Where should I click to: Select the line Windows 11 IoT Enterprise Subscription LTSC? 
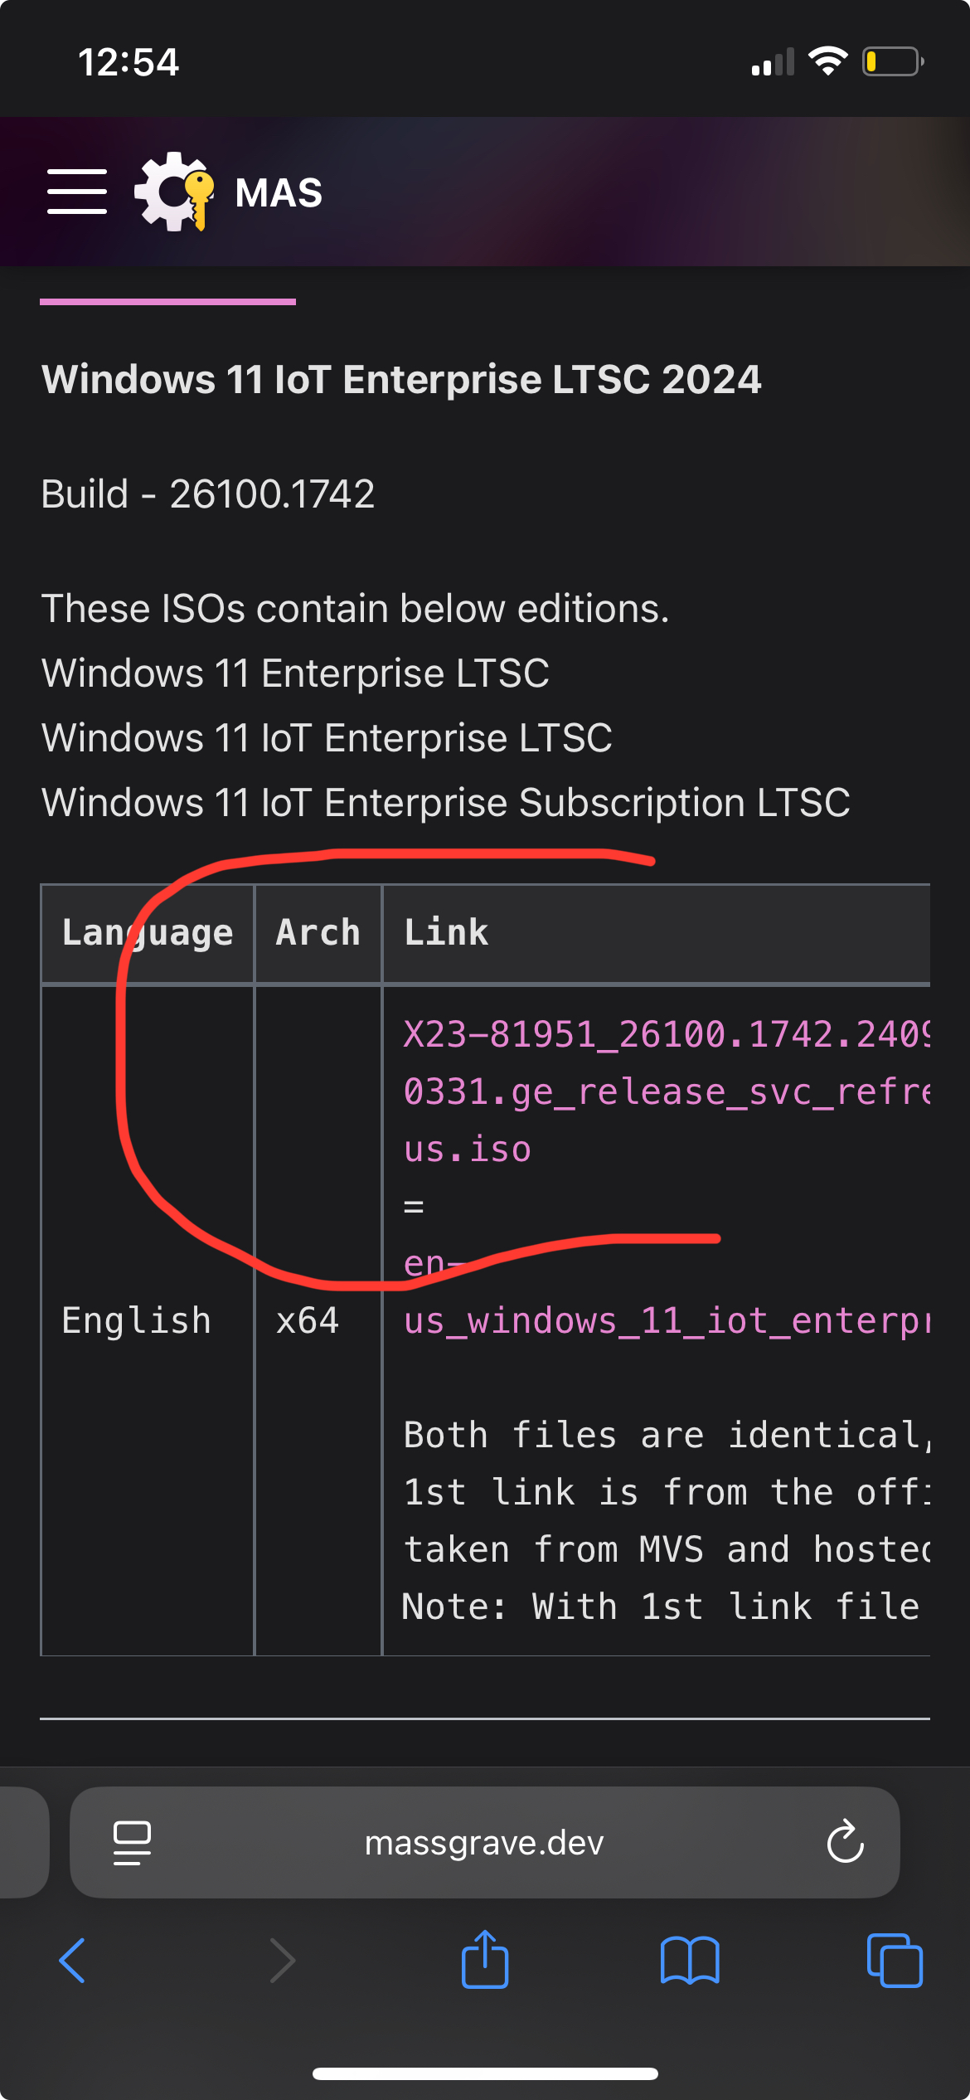(x=446, y=802)
